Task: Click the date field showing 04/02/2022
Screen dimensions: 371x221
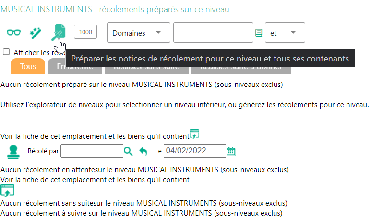Action: pos(195,151)
